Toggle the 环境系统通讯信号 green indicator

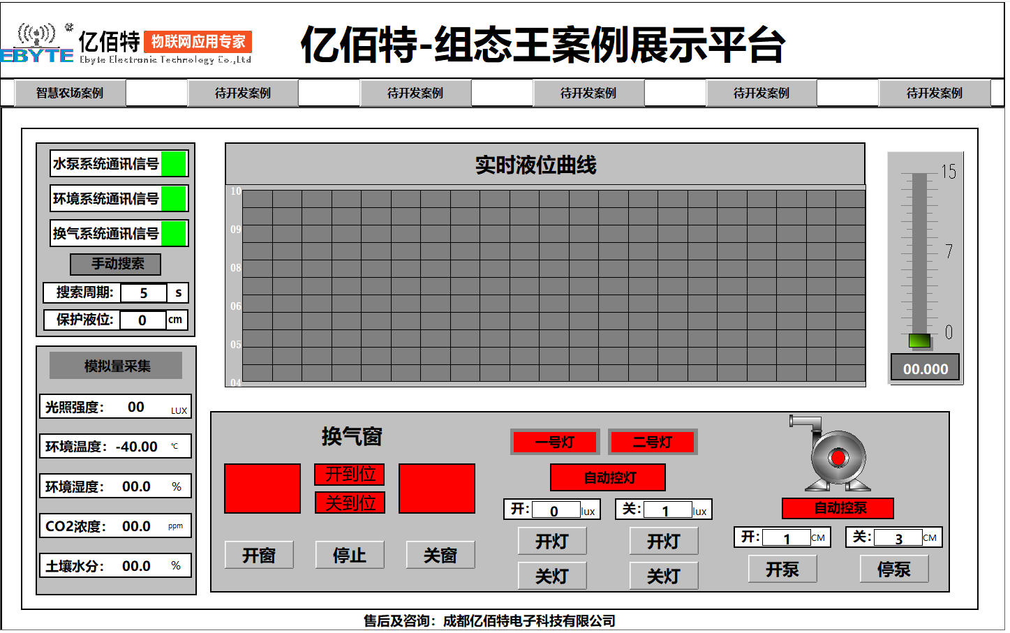(174, 198)
